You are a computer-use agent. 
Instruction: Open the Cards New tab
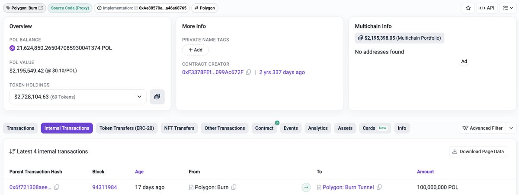375,128
